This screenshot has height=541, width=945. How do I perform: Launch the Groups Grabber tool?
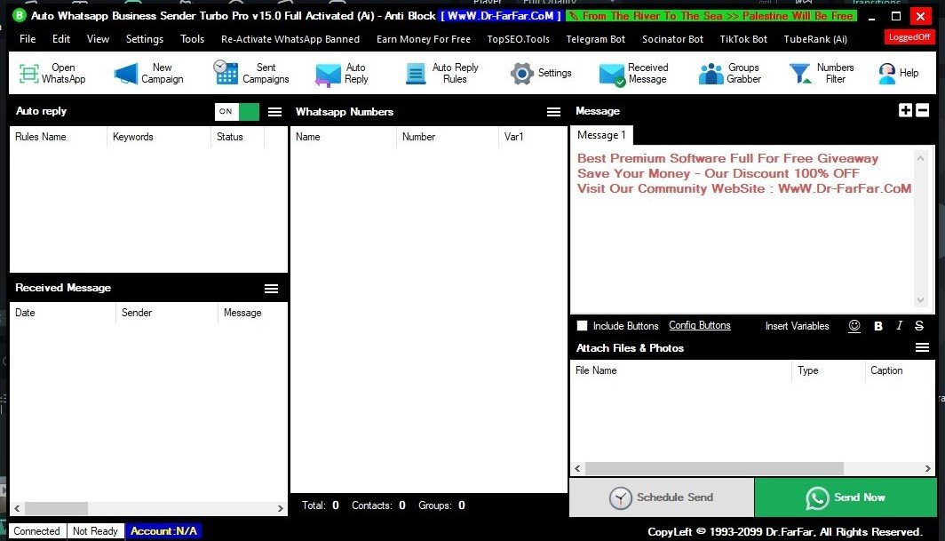[x=730, y=73]
